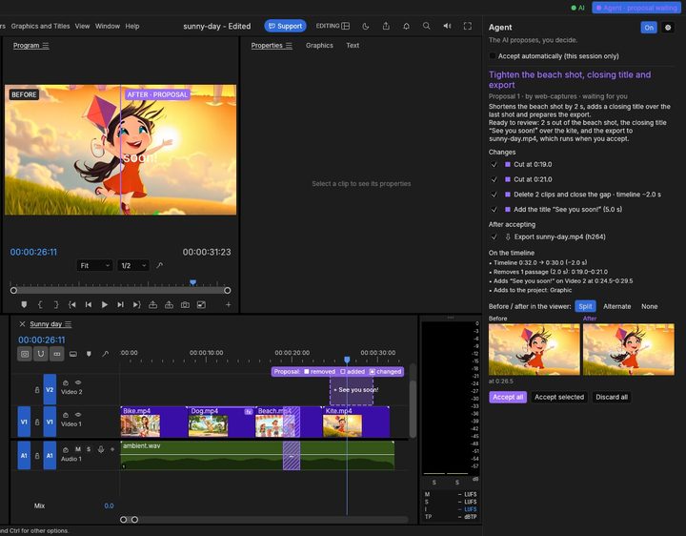Play the Program monitor

(x=105, y=305)
